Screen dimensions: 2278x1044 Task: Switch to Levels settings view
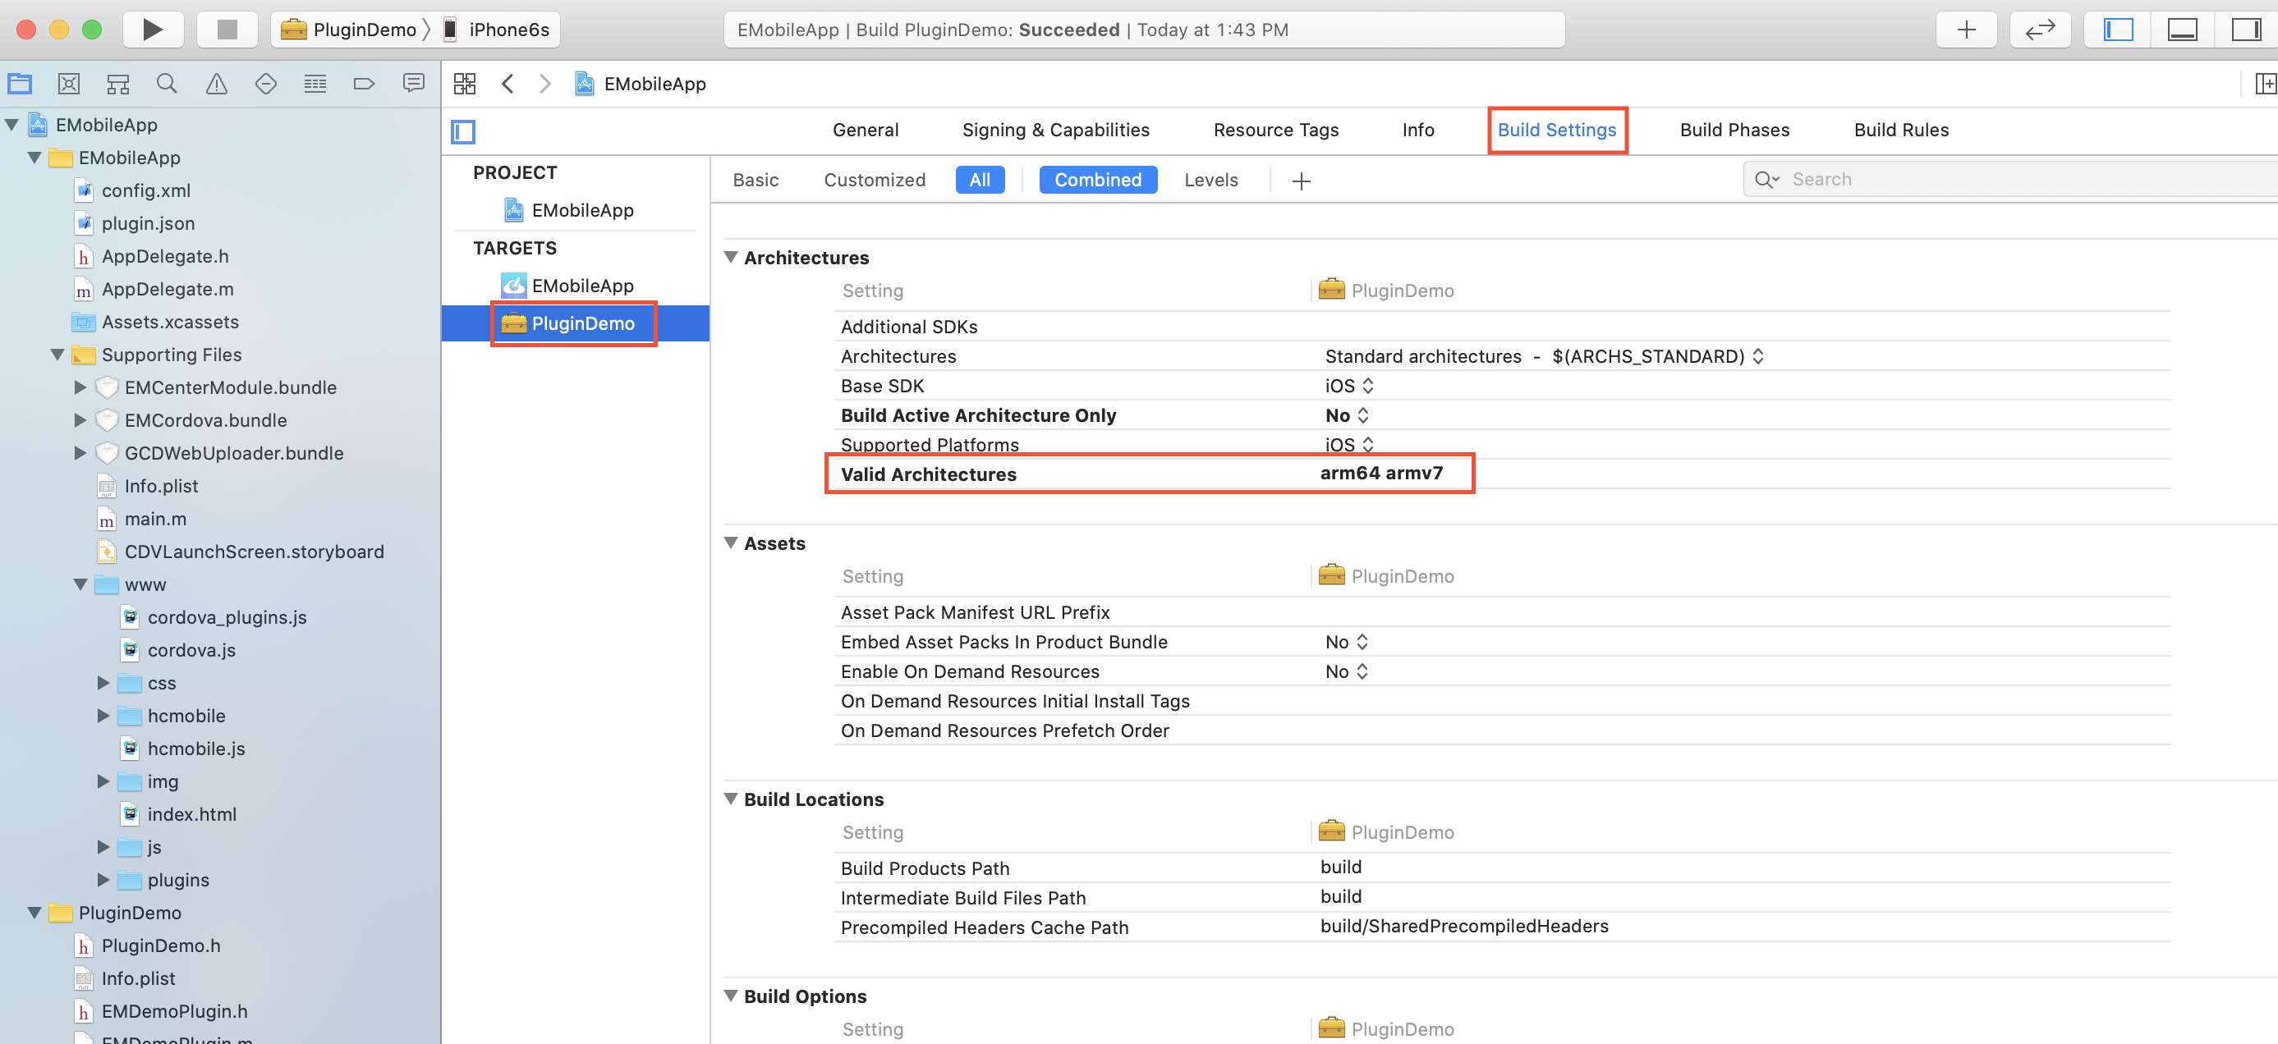1210,181
